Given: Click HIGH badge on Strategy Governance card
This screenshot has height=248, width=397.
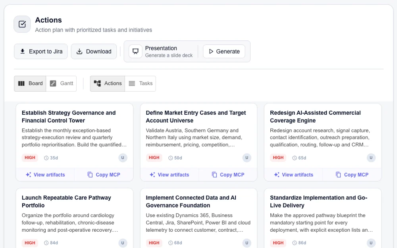Looking at the screenshot, I should tap(30, 158).
